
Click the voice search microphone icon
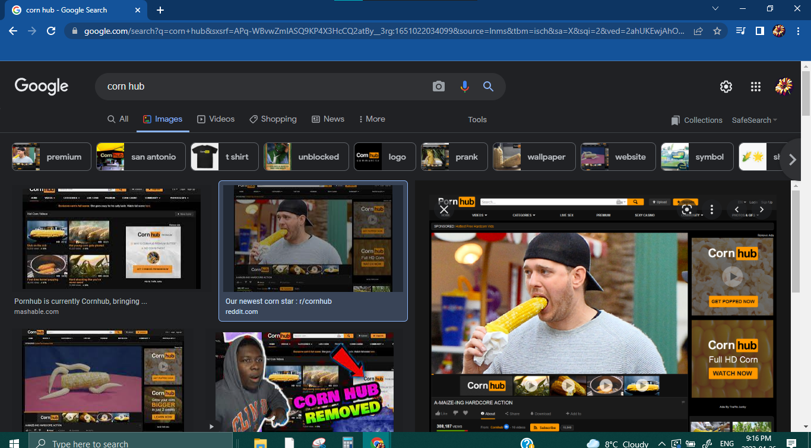pyautogui.click(x=464, y=87)
